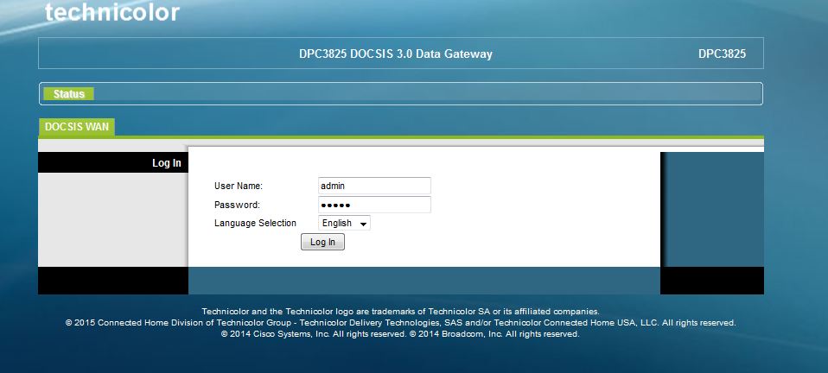The height and width of the screenshot is (373, 828).
Task: Click the 'Language Selection' label
Action: coord(255,223)
